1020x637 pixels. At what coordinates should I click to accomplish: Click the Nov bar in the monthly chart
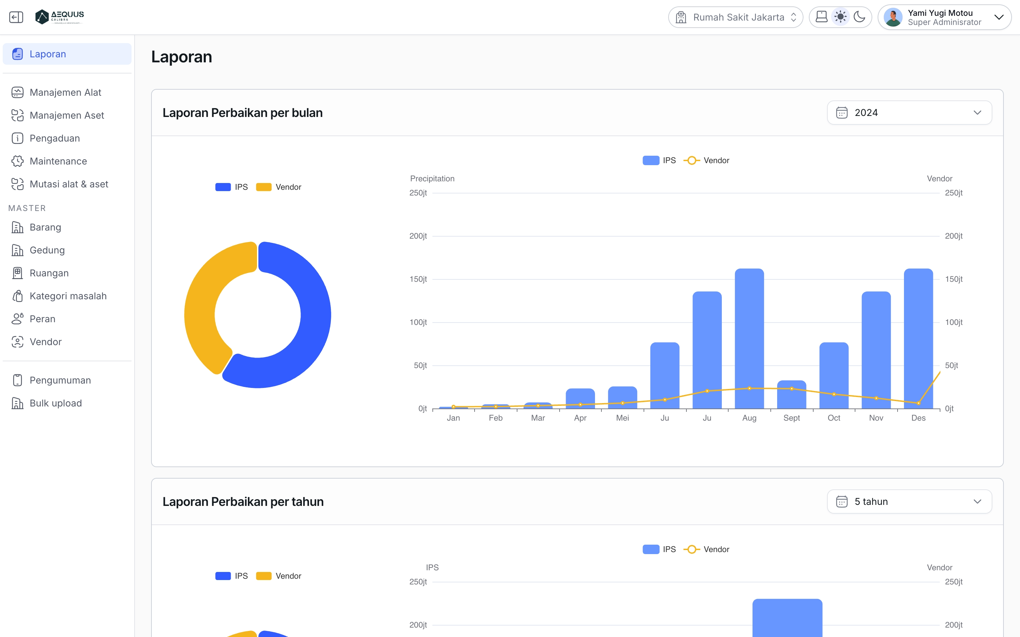(x=876, y=350)
